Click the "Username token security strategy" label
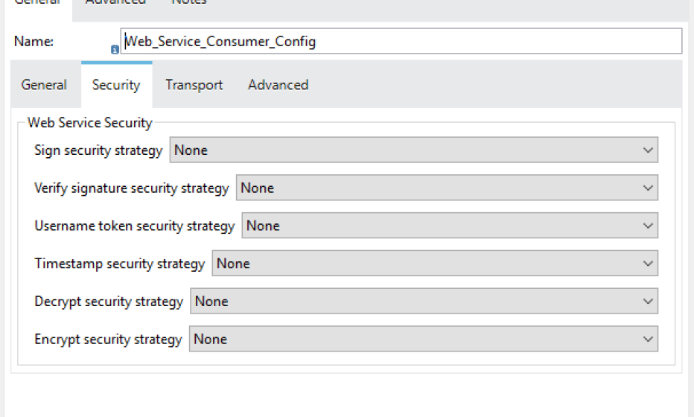 tap(135, 226)
